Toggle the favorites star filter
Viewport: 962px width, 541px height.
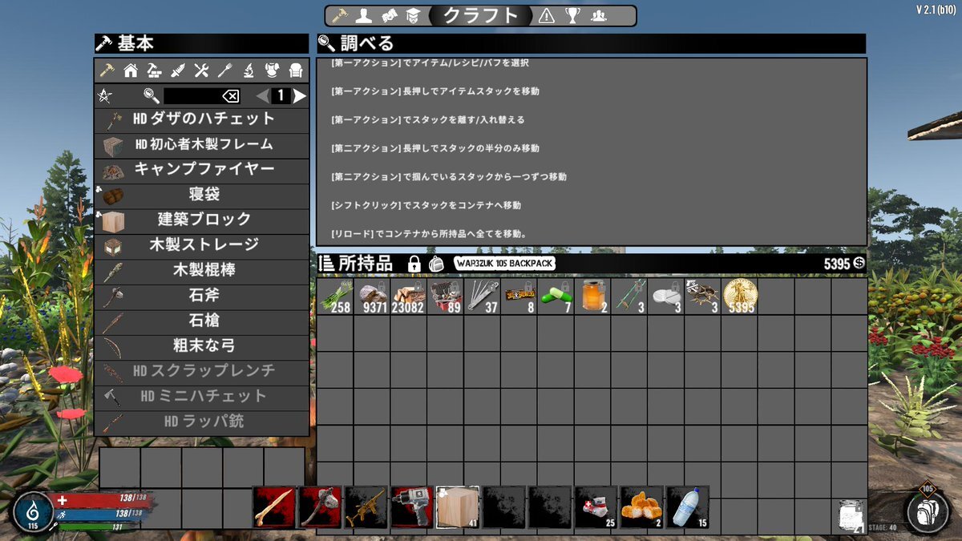point(104,96)
